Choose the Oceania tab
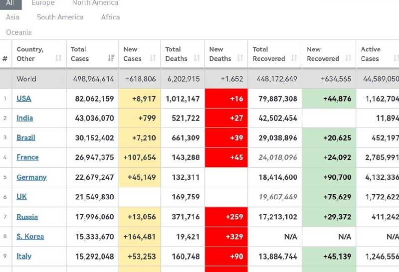399x272 pixels. [19, 32]
